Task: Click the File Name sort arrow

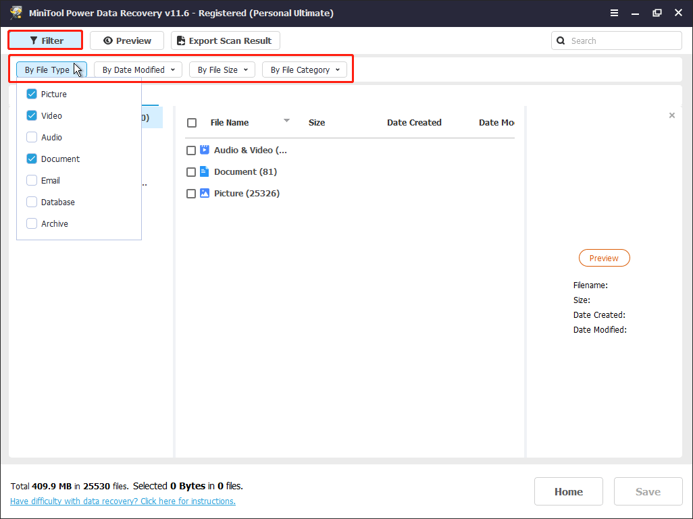Action: tap(286, 121)
